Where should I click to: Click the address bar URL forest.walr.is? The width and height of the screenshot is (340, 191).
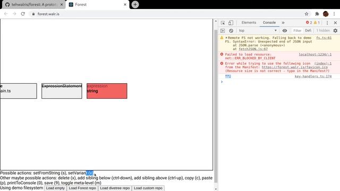point(48,14)
